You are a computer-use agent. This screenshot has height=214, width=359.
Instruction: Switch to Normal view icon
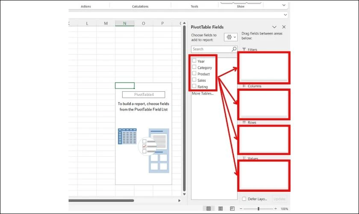click(209, 208)
